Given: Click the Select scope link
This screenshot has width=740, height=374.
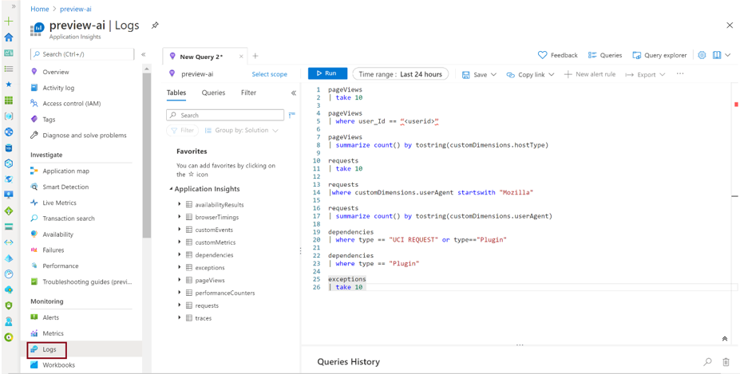Looking at the screenshot, I should pos(270,74).
